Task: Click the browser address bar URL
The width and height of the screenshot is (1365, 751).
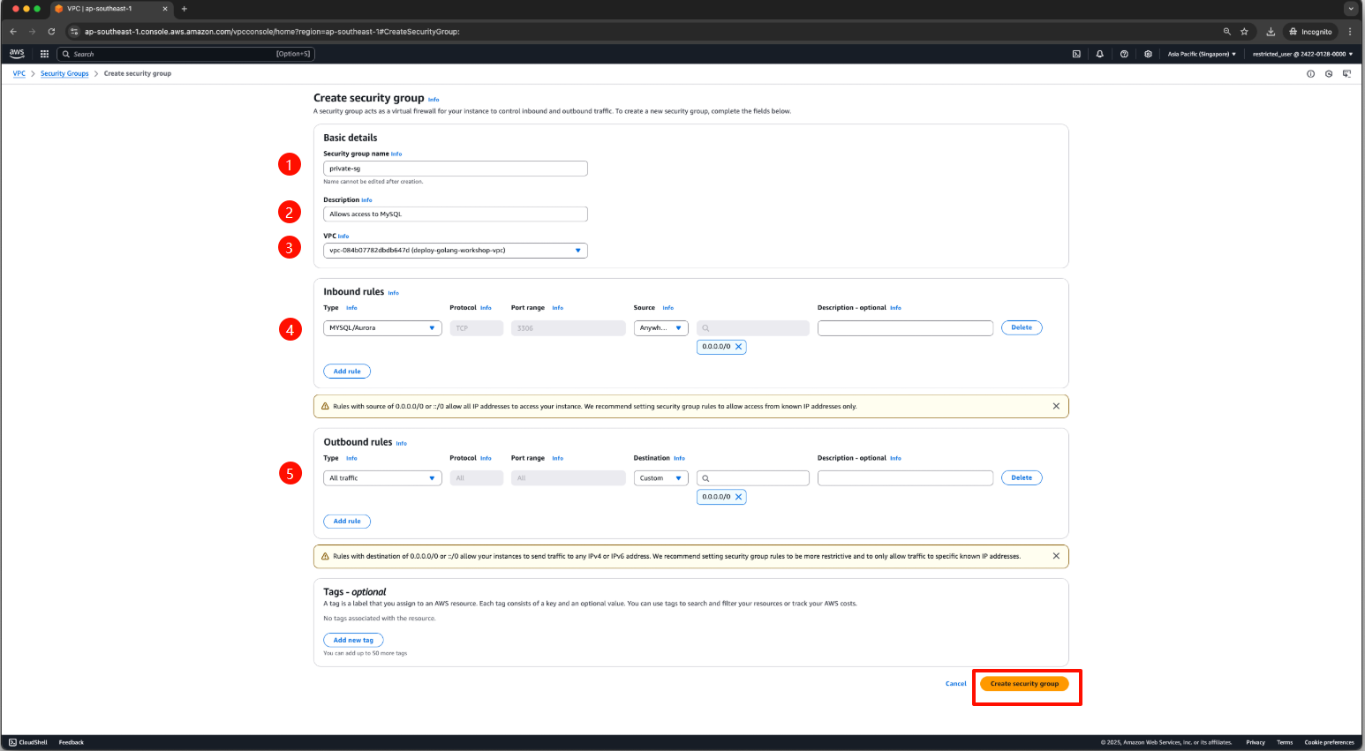Action: 272,32
